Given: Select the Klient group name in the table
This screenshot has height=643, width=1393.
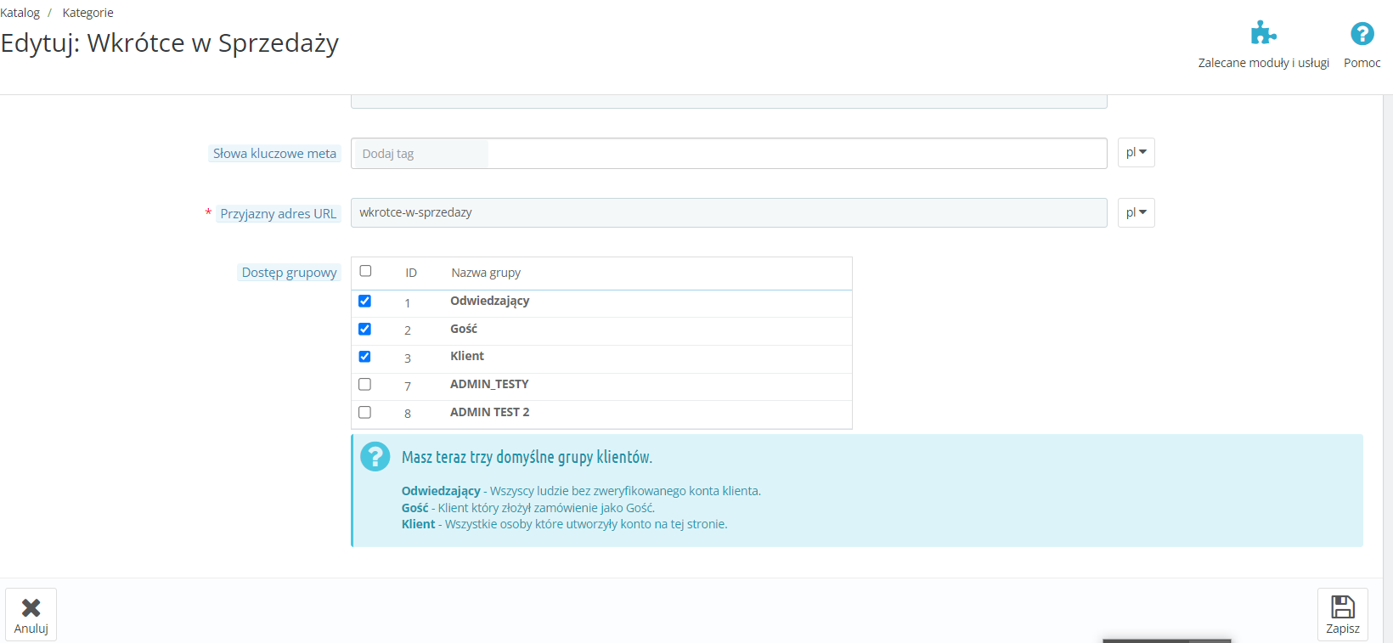Looking at the screenshot, I should click(467, 356).
